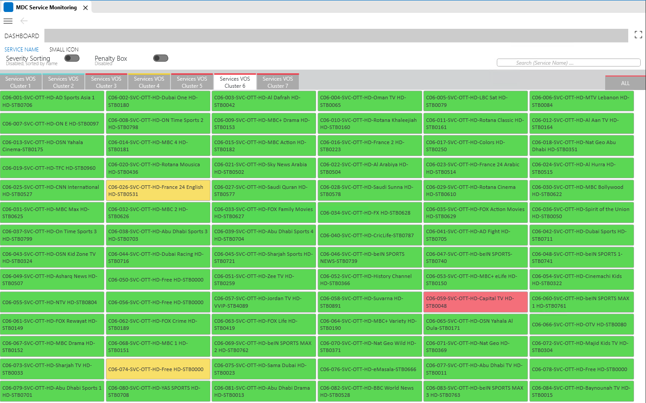Switch to Services VOS Cluster 3 tab
The image size is (646, 403).
106,82
